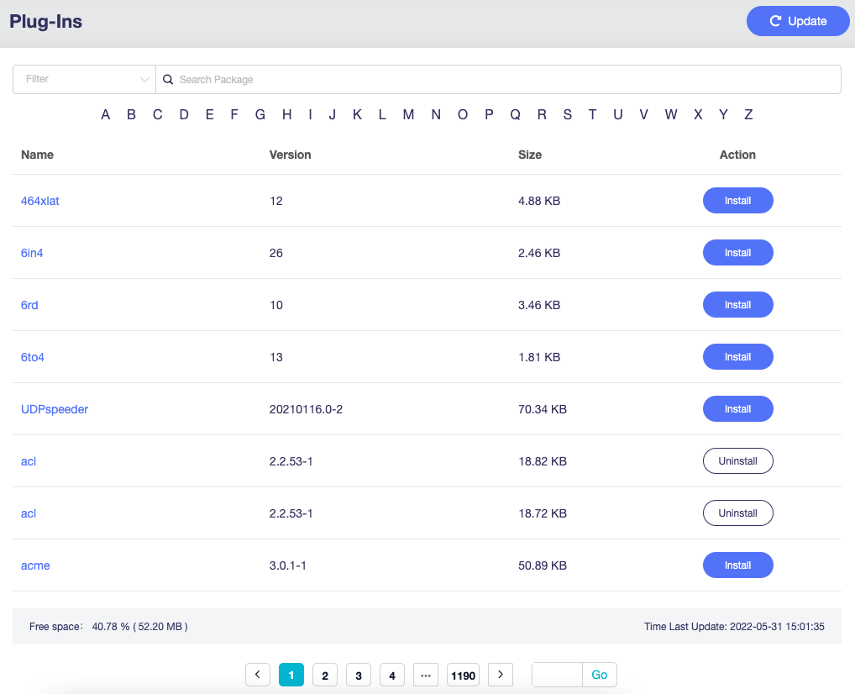Screen dimensions: 855x694
Task: Filter packages by letter O
Action: point(463,114)
